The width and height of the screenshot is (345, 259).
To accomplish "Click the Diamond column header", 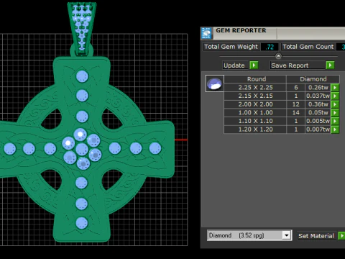I will (313, 79).
